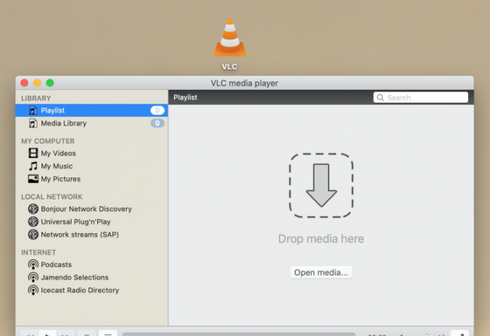Open the My Music note icon
The width and height of the screenshot is (490, 336).
(33, 165)
